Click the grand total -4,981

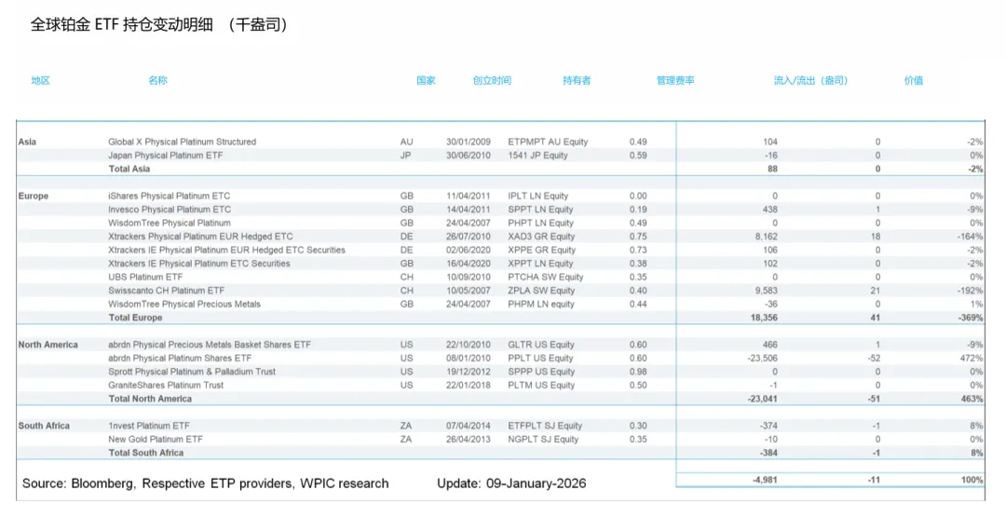coord(764,480)
